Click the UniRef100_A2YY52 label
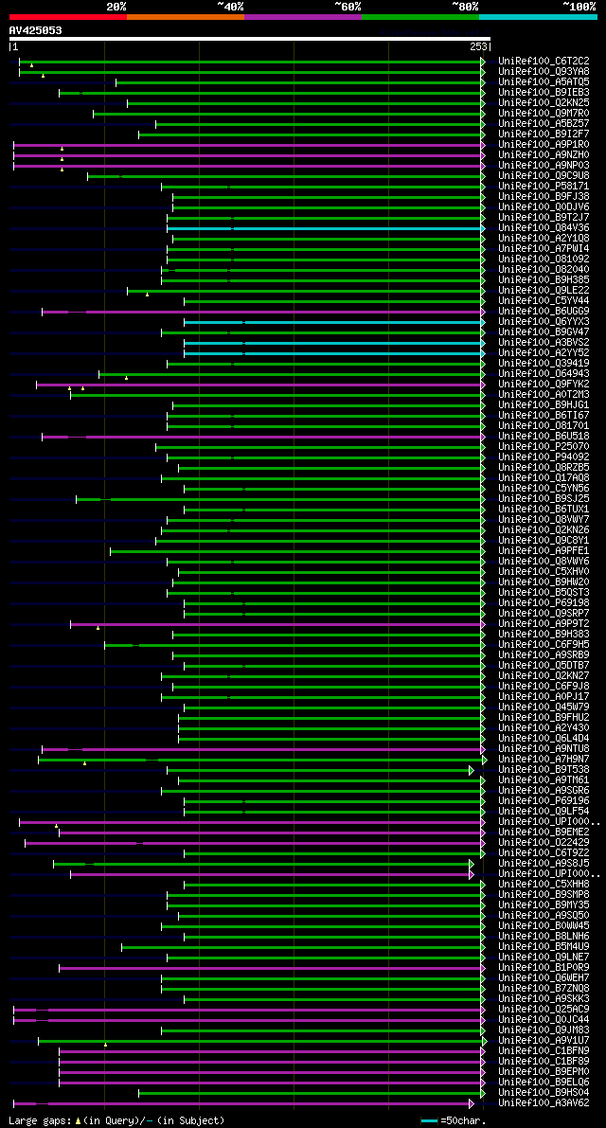Image resolution: width=606 pixels, height=1128 pixels. point(544,353)
